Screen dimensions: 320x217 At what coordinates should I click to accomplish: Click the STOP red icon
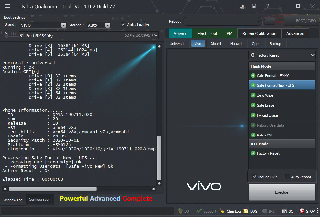(x=301, y=211)
